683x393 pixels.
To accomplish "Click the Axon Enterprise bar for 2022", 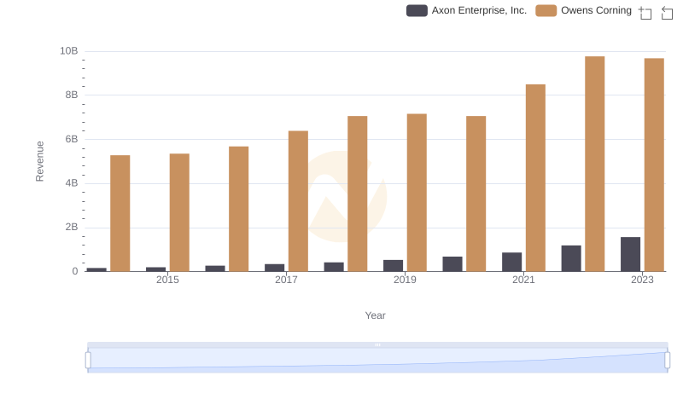I will [571, 258].
